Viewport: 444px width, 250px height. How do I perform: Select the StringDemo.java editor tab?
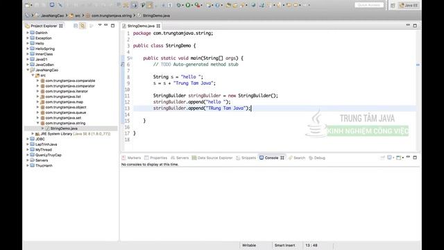[141, 26]
